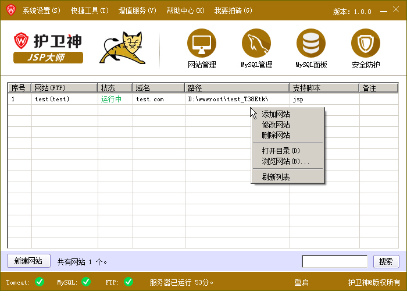The width and height of the screenshot is (407, 291).
Task: Click the FTP status green checkmark
Action: click(x=128, y=282)
